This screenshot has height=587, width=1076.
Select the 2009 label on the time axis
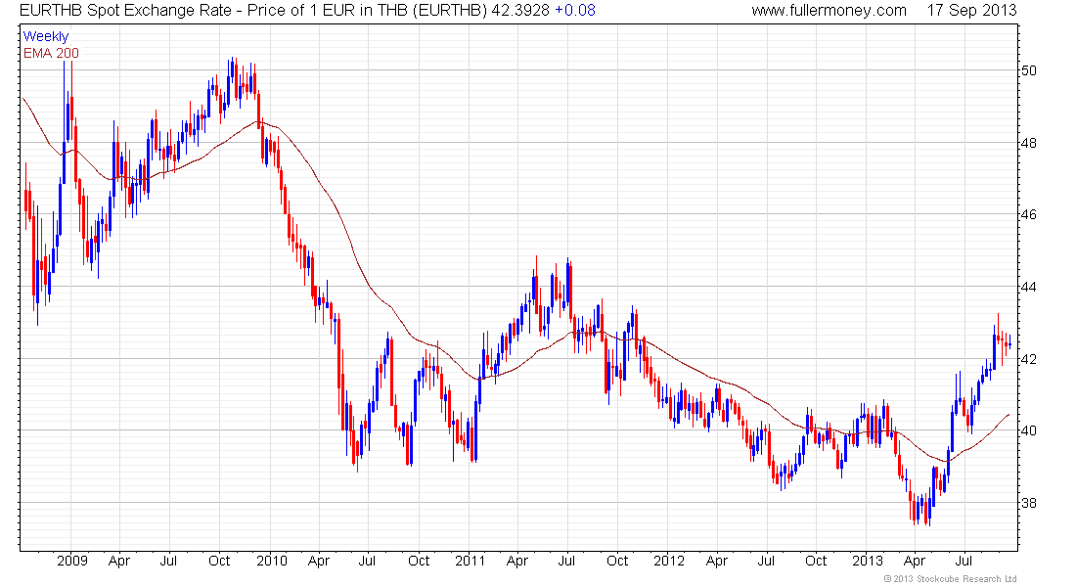point(71,562)
